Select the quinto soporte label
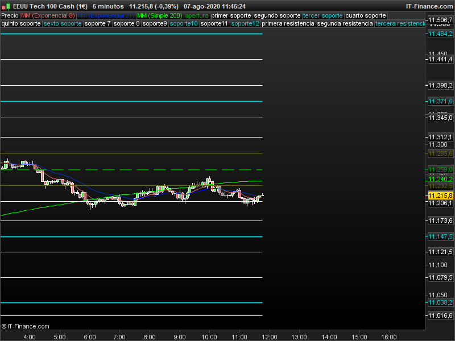Image resolution: width=455 pixels, height=341 pixels. (21, 24)
